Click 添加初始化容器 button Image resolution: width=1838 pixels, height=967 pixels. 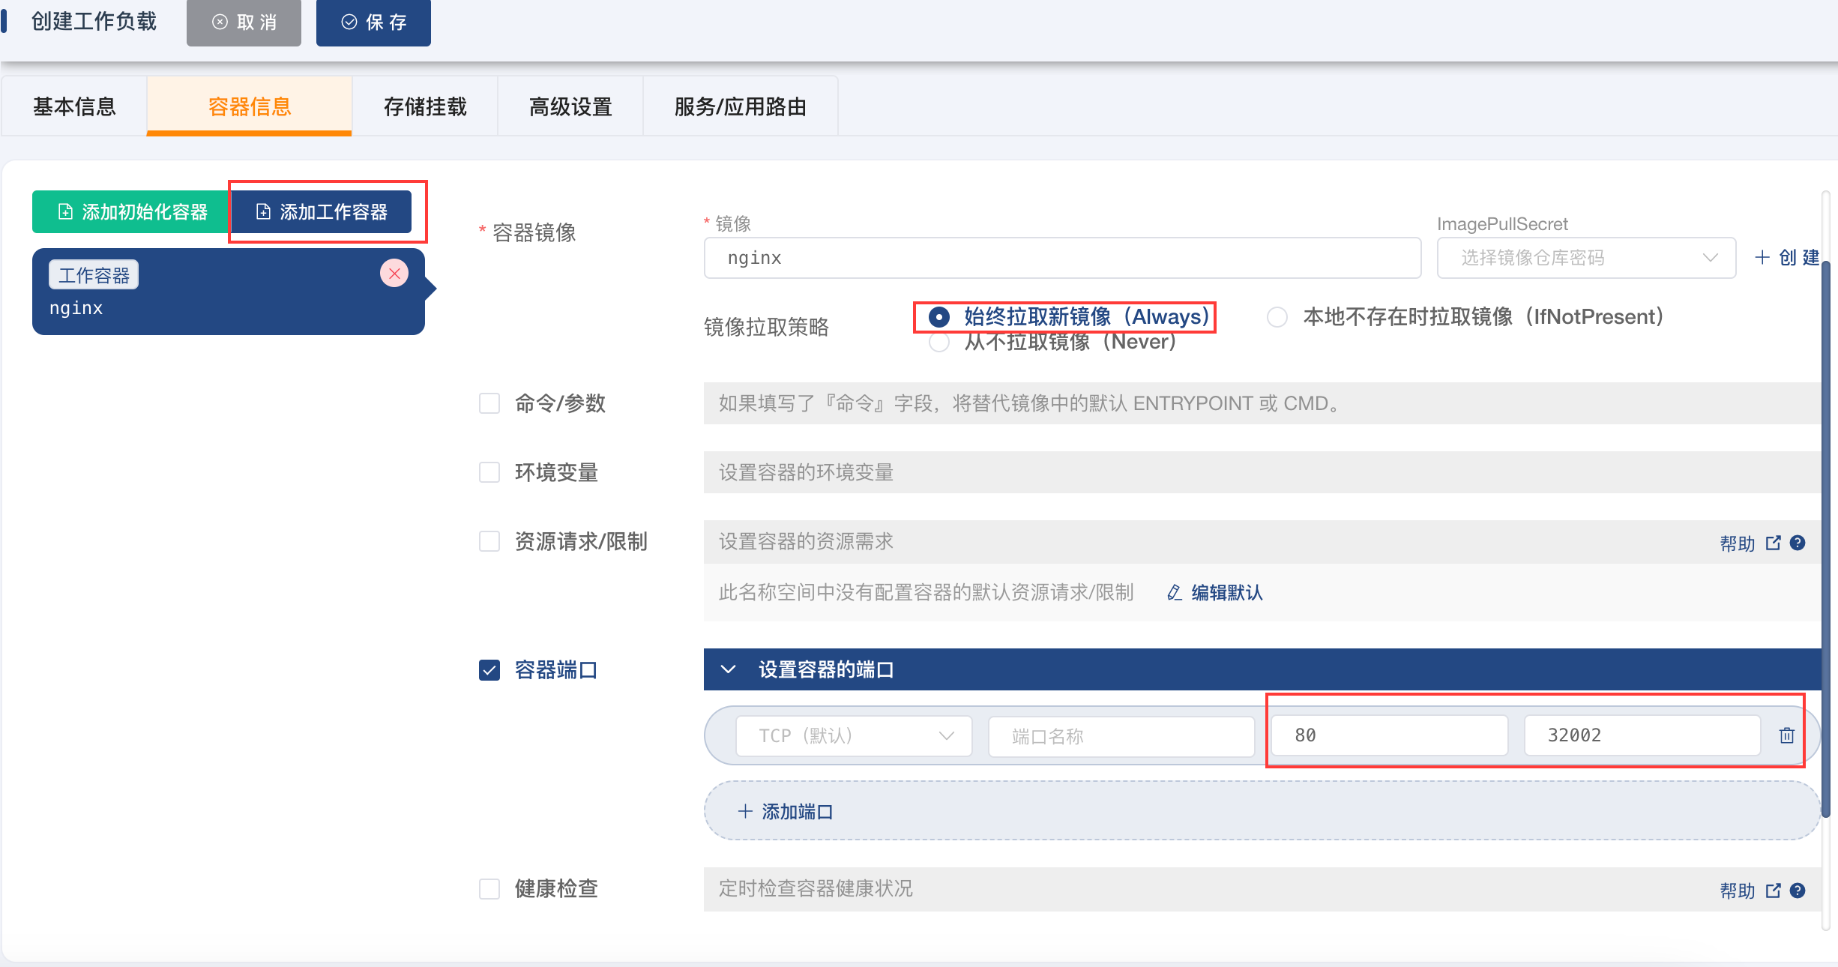point(132,212)
